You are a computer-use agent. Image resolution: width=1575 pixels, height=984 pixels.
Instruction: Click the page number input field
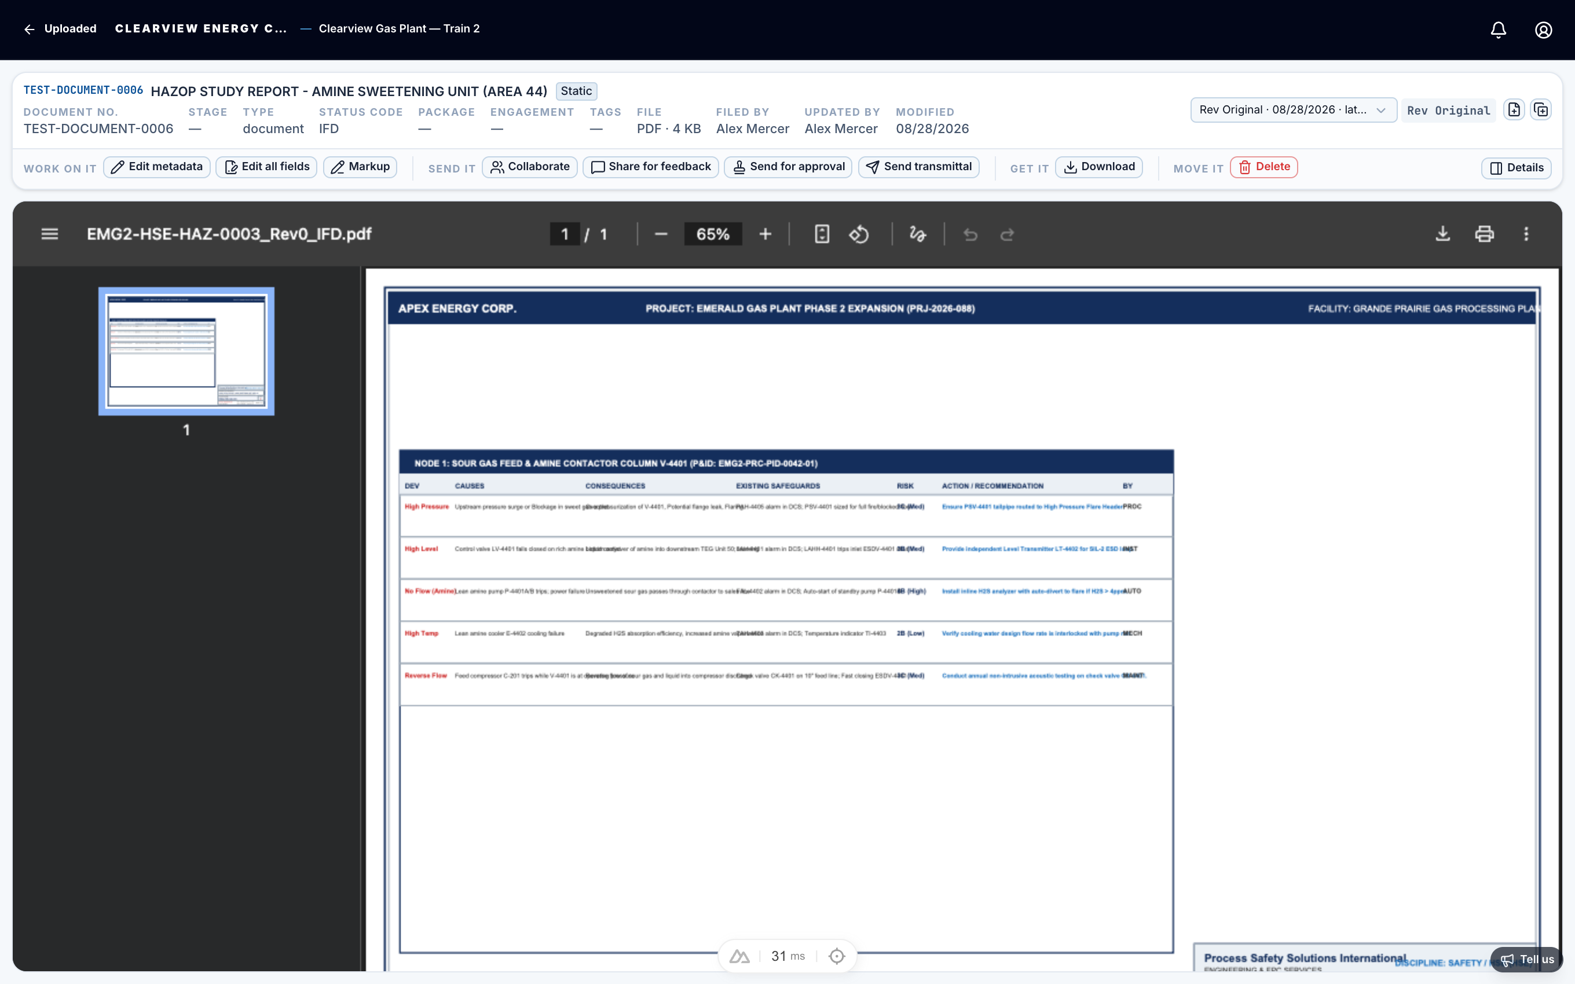coord(564,234)
